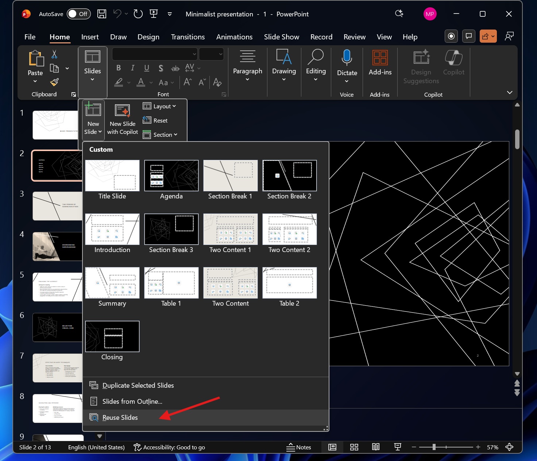Viewport: 537px width, 461px height.
Task: Expand the Layout dropdown
Action: pyautogui.click(x=161, y=106)
